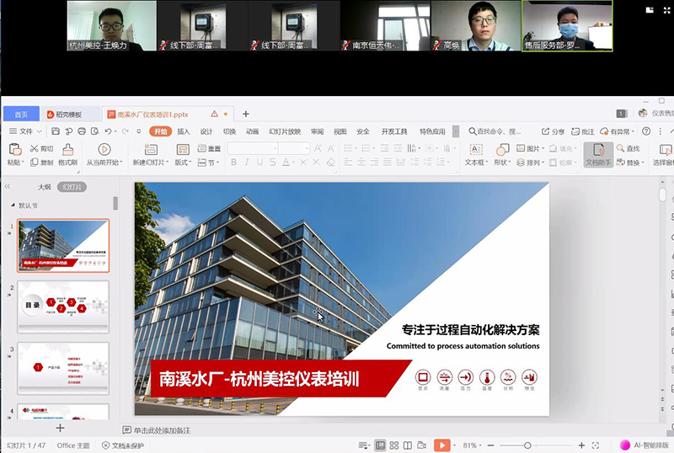This screenshot has width=674, height=453.
Task: Open the Insert (插入) ribbon tab
Action: coord(183,131)
